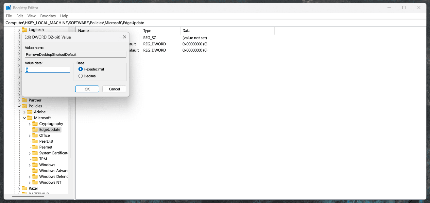Open the View menu
This screenshot has height=203, width=430.
click(31, 16)
